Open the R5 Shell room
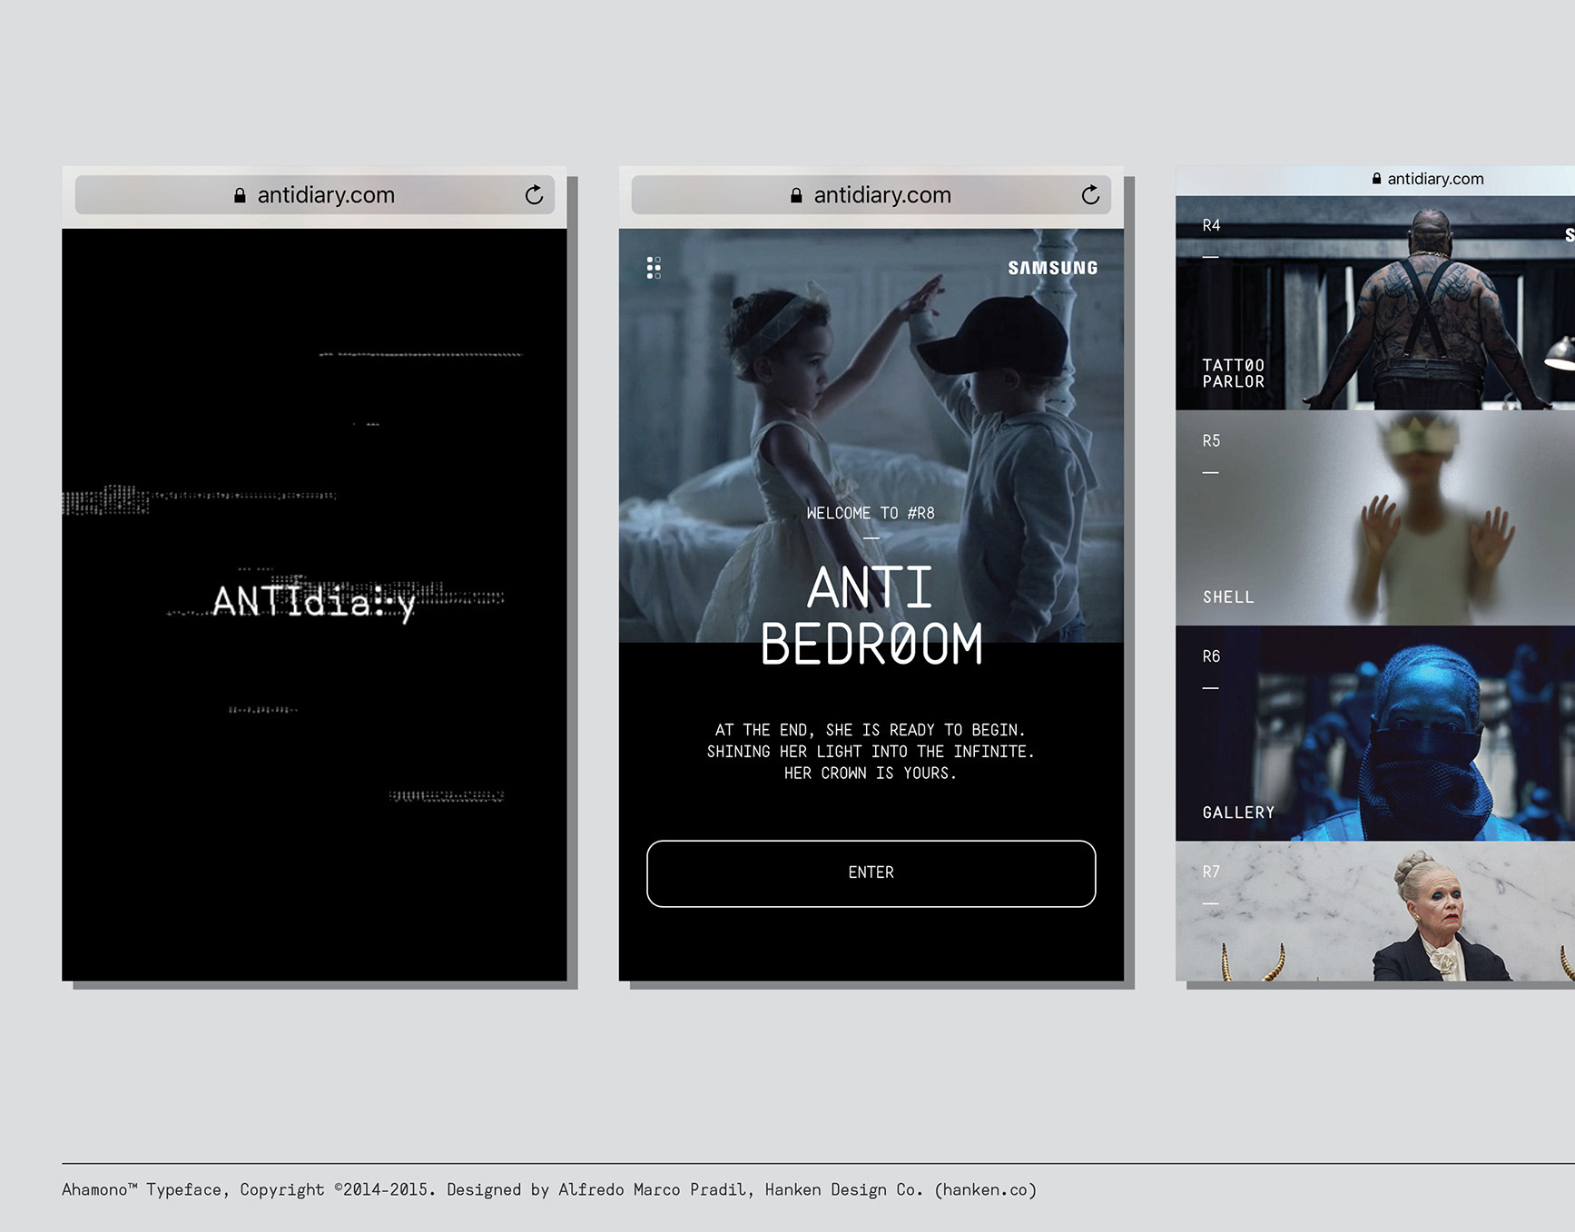 pyautogui.click(x=1375, y=517)
